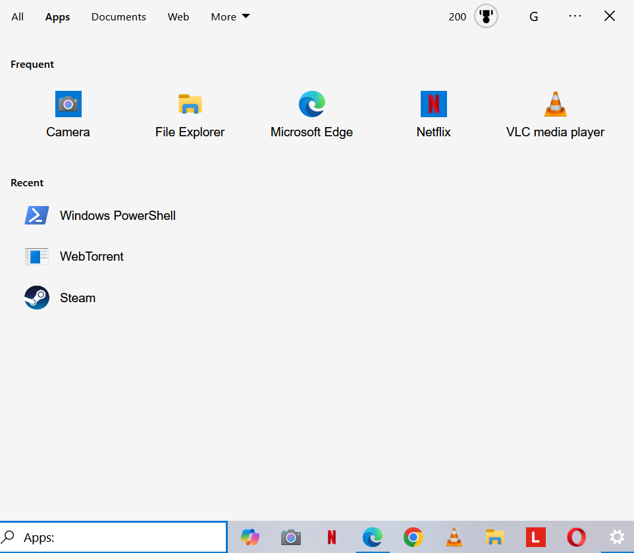Screen dimensions: 634x553
Task: Open the G account profile button
Action: click(534, 16)
